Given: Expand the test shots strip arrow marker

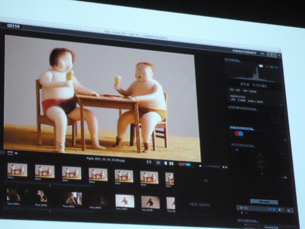Looking at the screenshot, I should point(50,211).
